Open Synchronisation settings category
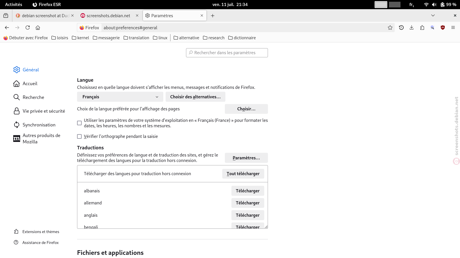Viewport: 460px width, 258px height. tap(34, 125)
